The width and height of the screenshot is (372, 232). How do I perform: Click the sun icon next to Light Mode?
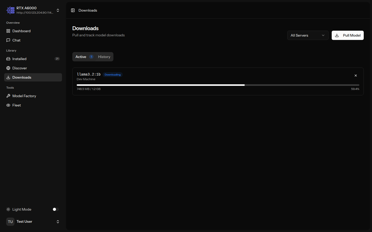point(8,209)
